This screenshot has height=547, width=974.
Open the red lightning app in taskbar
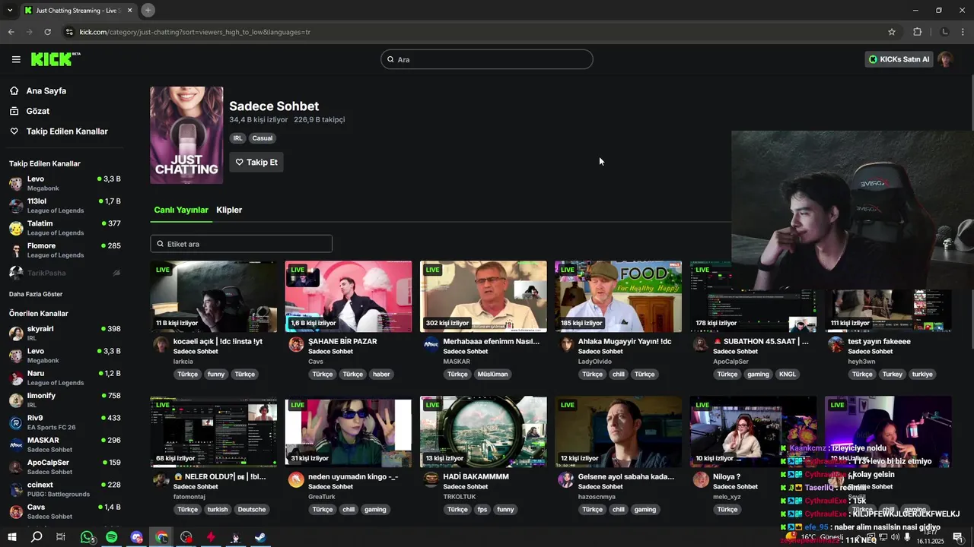(x=211, y=537)
